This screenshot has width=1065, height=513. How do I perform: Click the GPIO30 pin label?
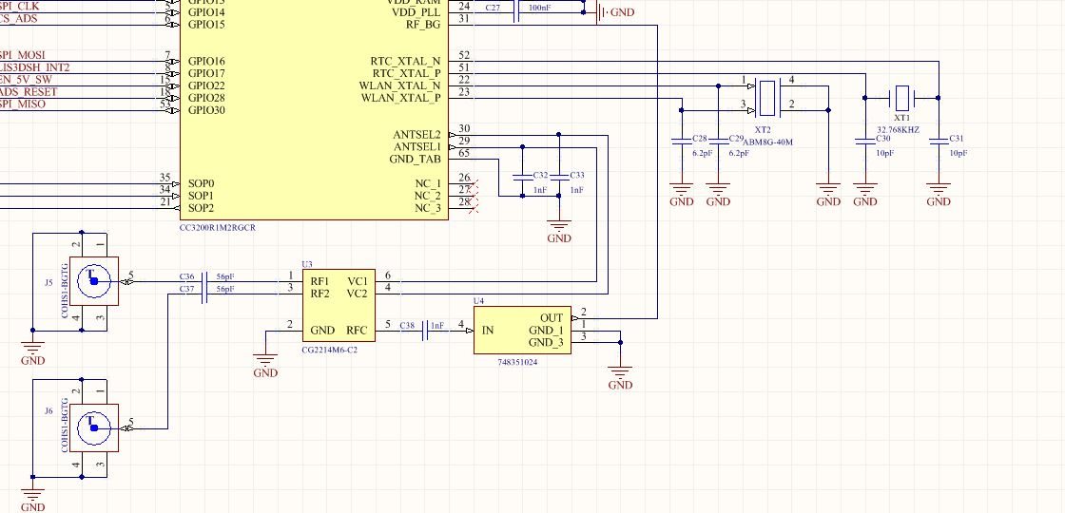click(206, 110)
